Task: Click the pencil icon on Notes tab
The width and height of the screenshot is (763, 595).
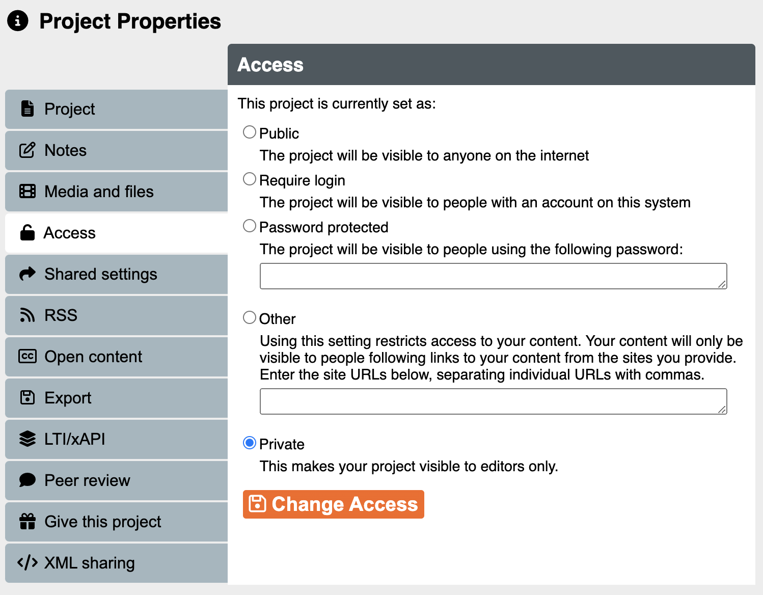Action: (x=28, y=150)
